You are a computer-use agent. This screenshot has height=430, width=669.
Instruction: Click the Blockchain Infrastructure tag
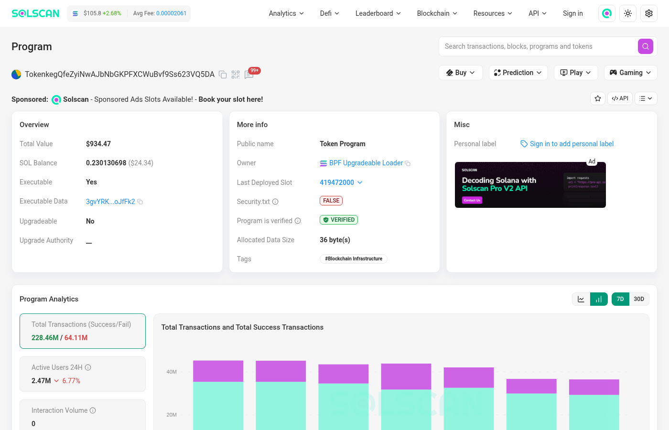coord(354,259)
